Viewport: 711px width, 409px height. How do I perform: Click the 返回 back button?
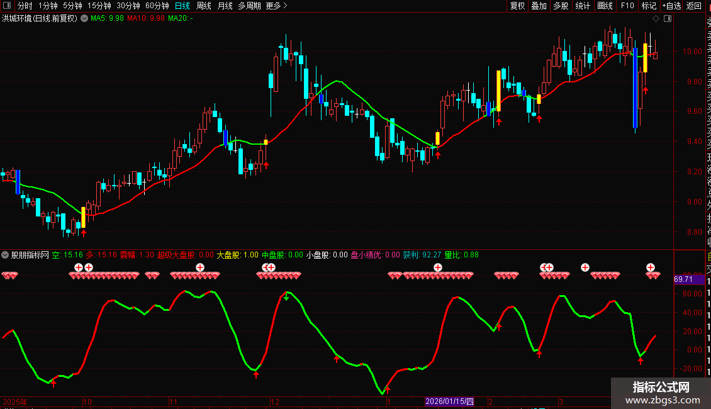pos(694,6)
